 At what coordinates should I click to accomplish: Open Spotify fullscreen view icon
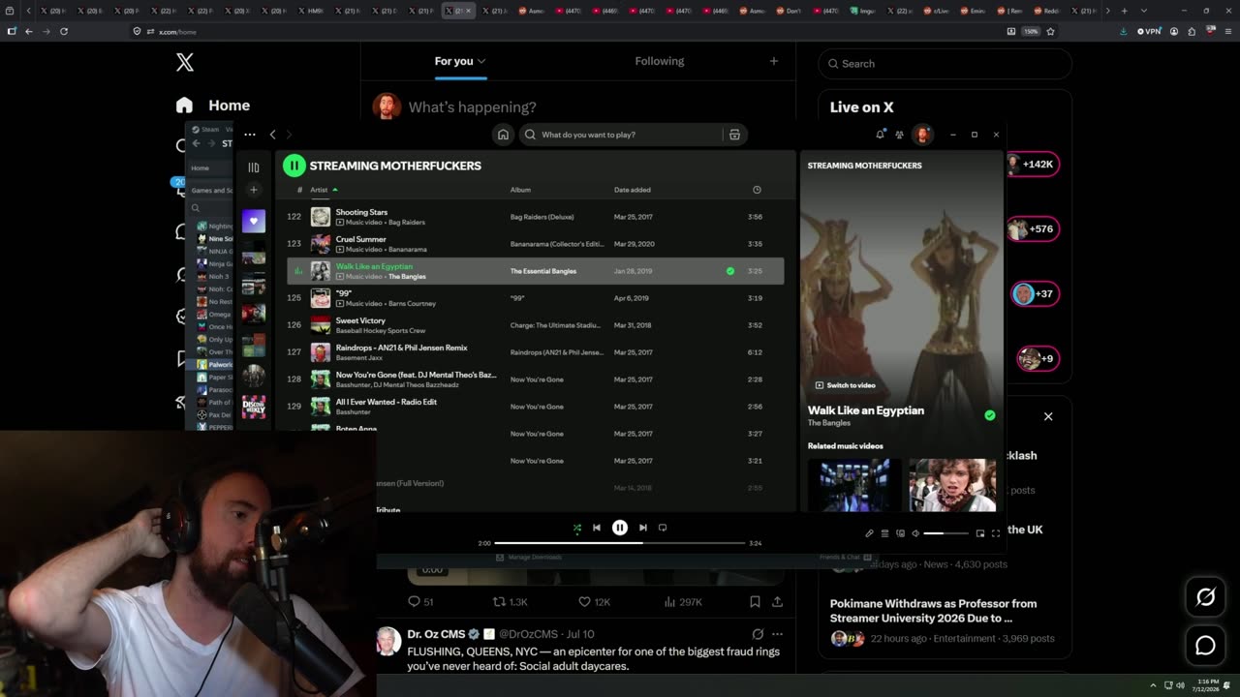pos(995,533)
